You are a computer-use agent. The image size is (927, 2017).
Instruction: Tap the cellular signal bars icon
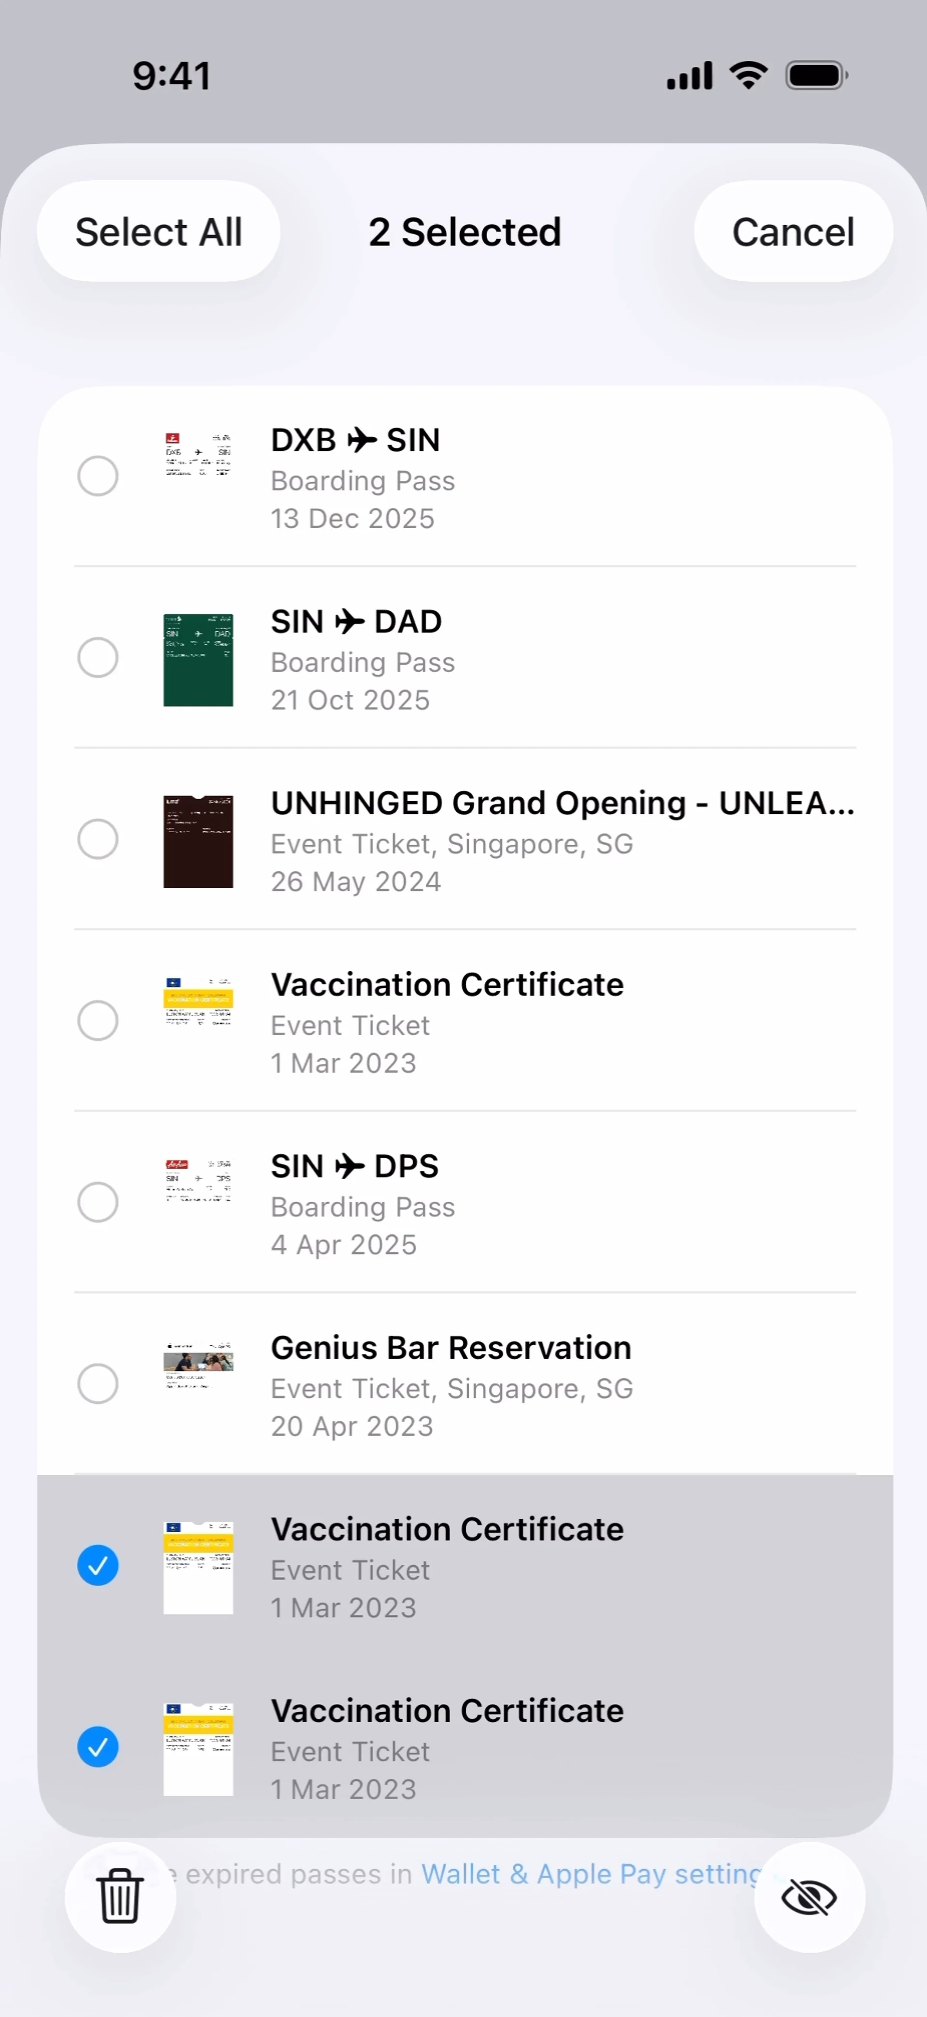point(688,76)
